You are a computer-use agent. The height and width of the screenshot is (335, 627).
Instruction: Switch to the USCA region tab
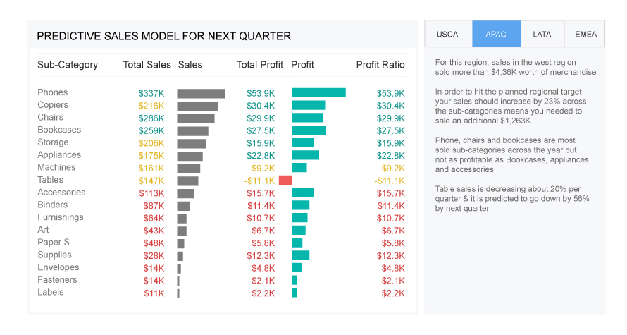447,34
